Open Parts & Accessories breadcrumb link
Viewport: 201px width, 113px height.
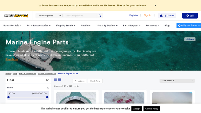coord(28,74)
